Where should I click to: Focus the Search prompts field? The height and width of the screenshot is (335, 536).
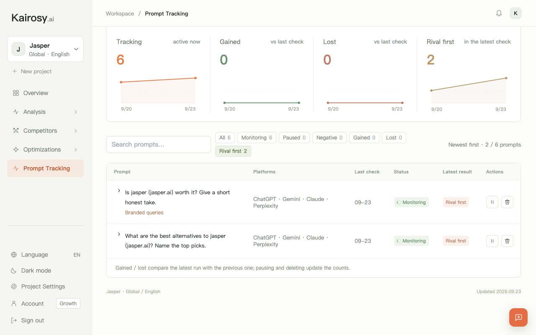point(159,144)
